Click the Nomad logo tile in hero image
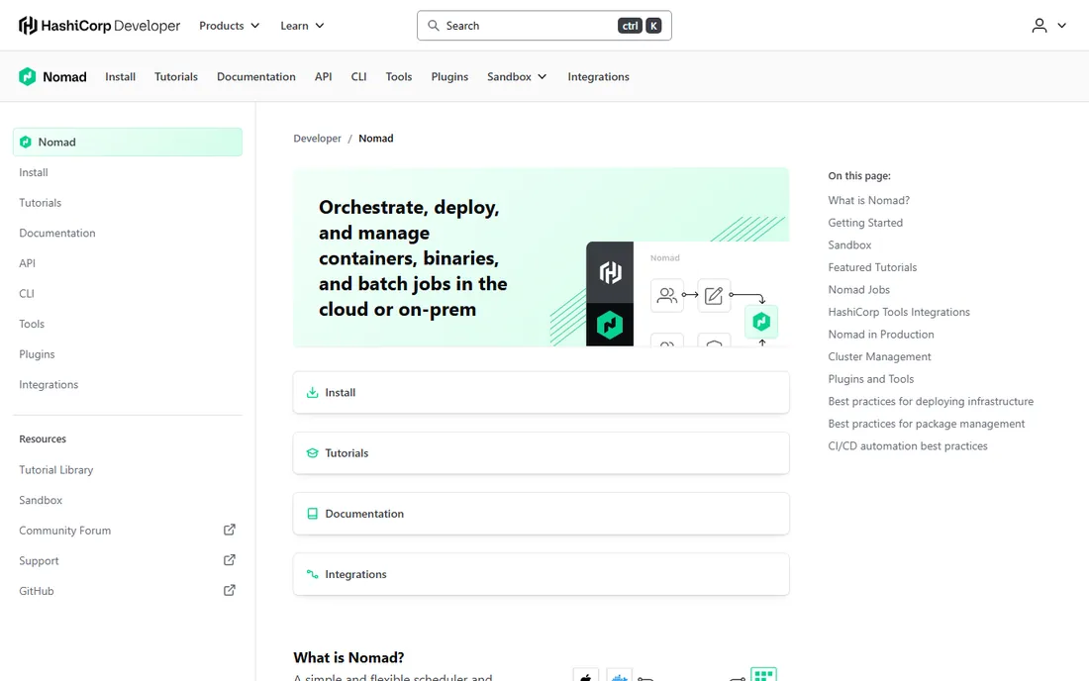Image resolution: width=1089 pixels, height=681 pixels. click(610, 325)
